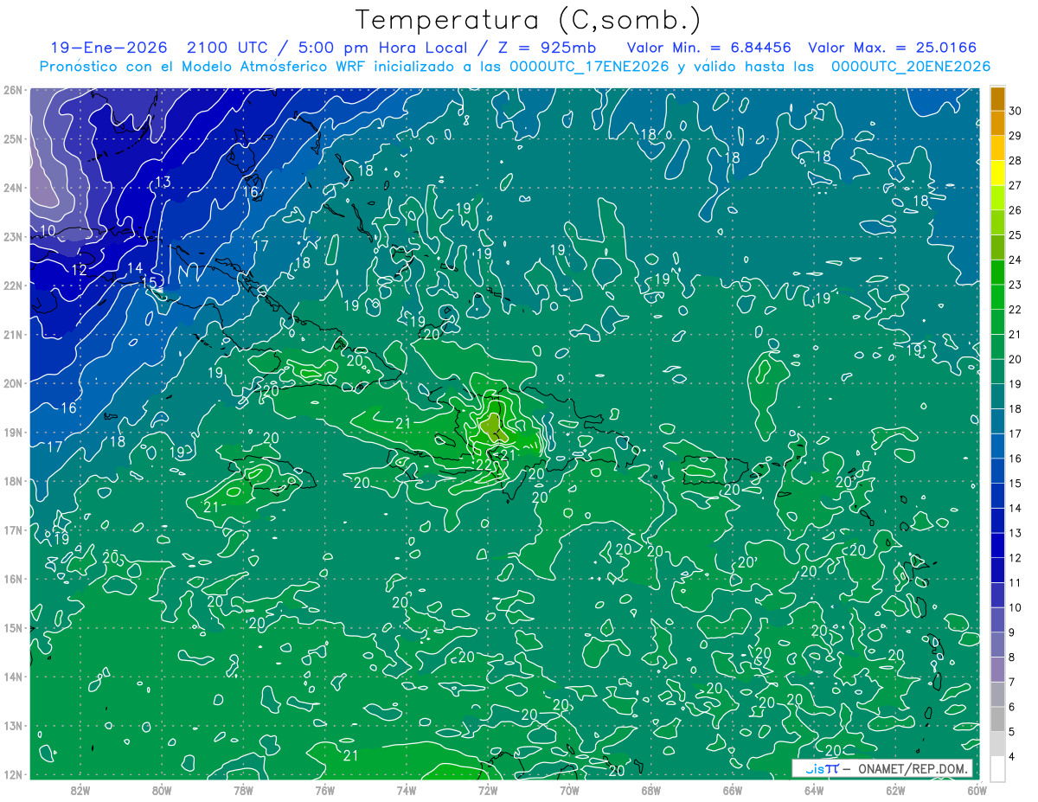Viewport: 1038px width, 802px height.
Task: Click 'Valor Min. = 6.84456' value
Action: click(708, 48)
